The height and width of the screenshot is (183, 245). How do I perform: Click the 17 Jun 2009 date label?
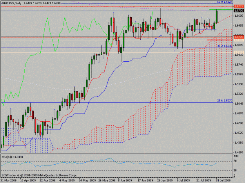(145, 181)
